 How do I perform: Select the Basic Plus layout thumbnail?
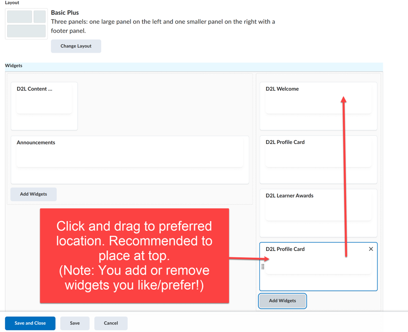point(26,24)
